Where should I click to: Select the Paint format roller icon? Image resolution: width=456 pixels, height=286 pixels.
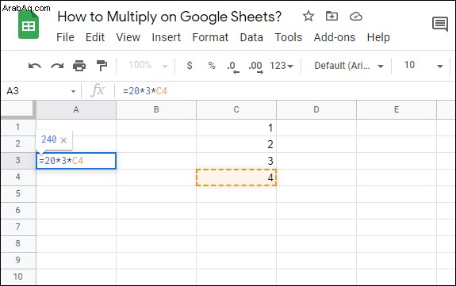[x=102, y=66]
